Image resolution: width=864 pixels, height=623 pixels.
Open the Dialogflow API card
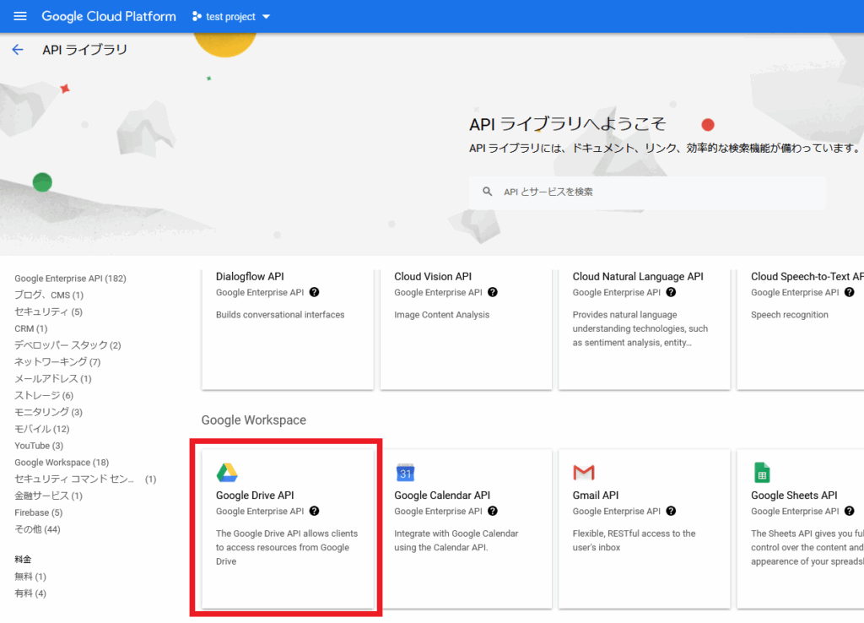tap(288, 328)
